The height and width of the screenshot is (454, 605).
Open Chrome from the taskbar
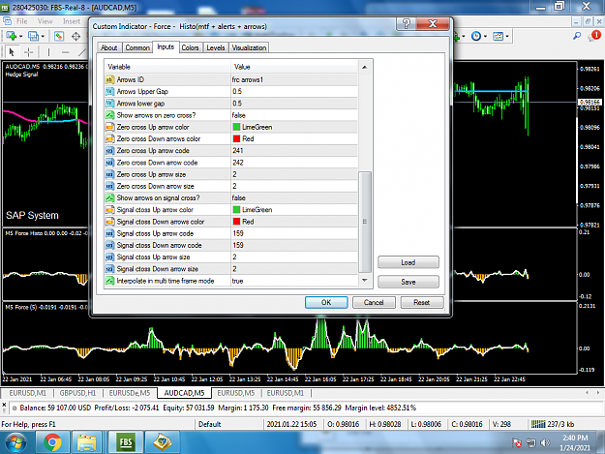tap(52, 442)
